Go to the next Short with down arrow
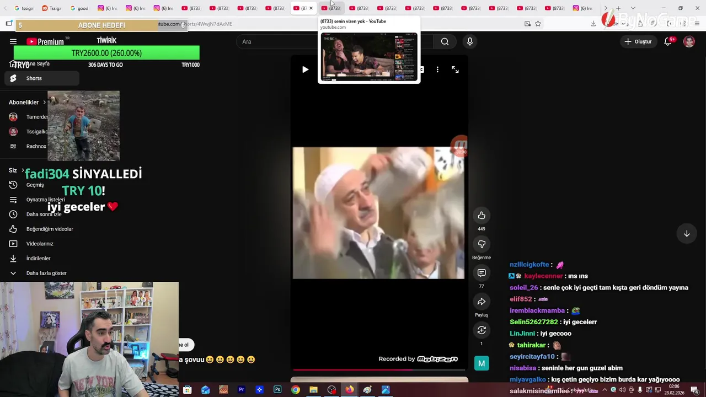This screenshot has width=706, height=397. (687, 234)
